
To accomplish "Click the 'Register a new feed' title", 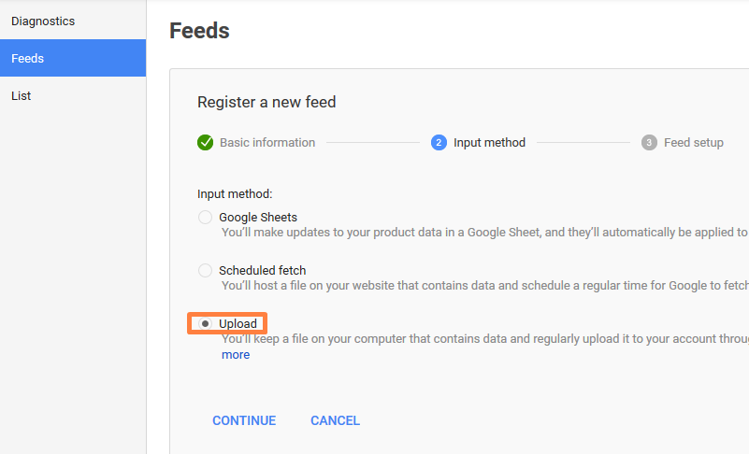I will coord(266,102).
